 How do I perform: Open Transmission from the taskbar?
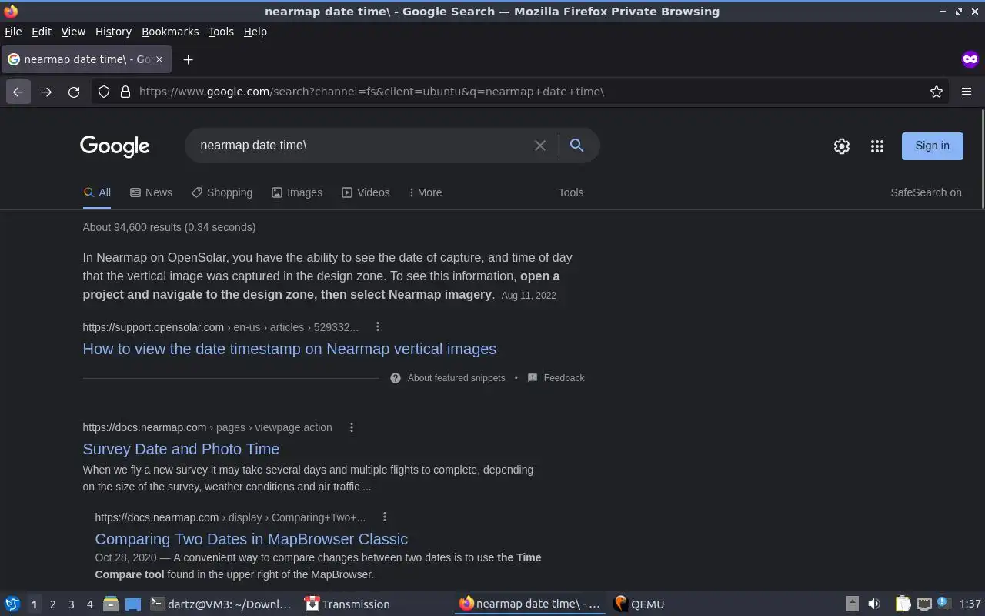[x=347, y=604]
